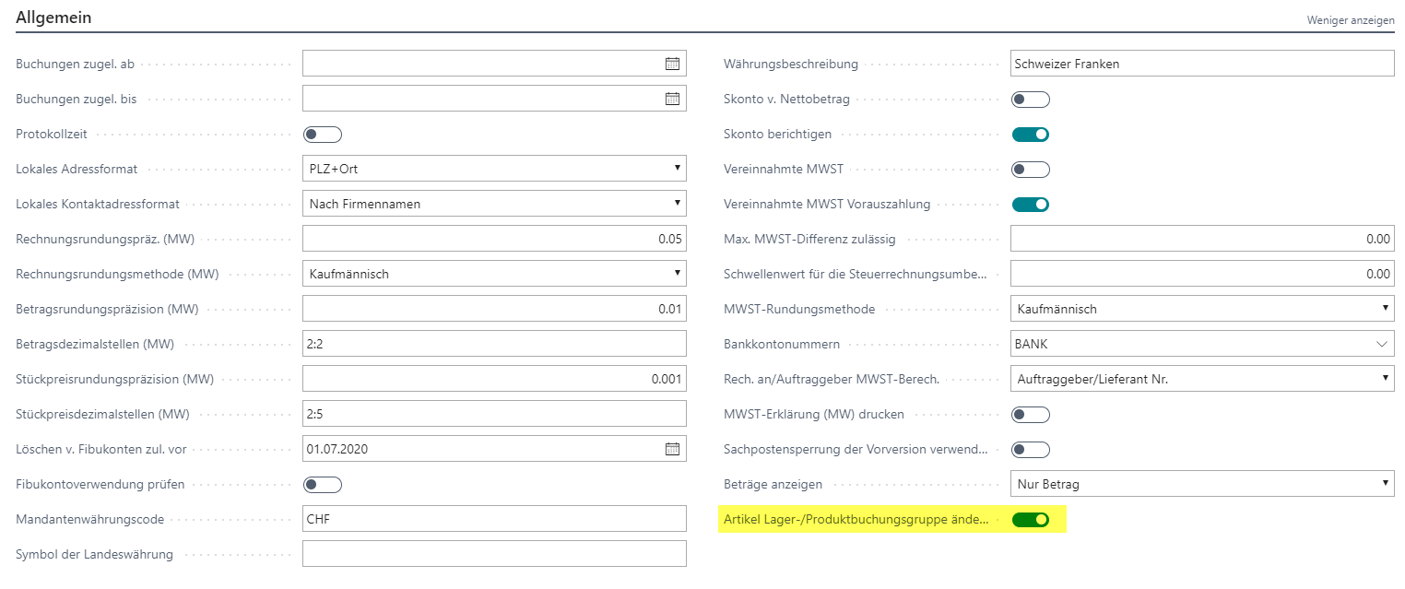
Task: Click Betragsrundungspräzision (MW) field showing 0.01
Action: pyautogui.click(x=494, y=309)
